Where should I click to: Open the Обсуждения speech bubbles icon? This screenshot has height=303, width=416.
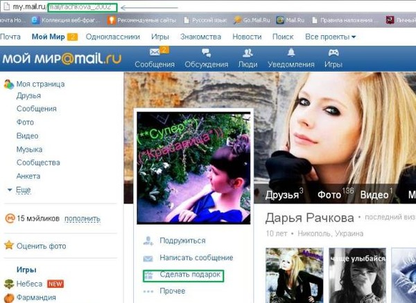click(206, 53)
